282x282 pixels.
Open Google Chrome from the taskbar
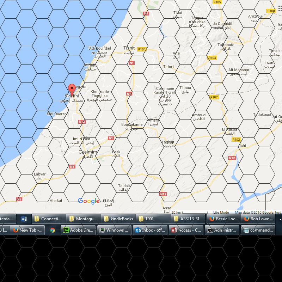[x=53, y=230]
